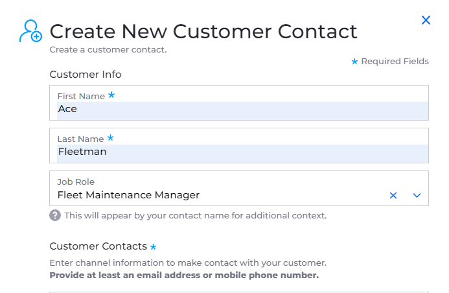Clear the selected Job Role value
The height and width of the screenshot is (293, 449).
tap(393, 195)
